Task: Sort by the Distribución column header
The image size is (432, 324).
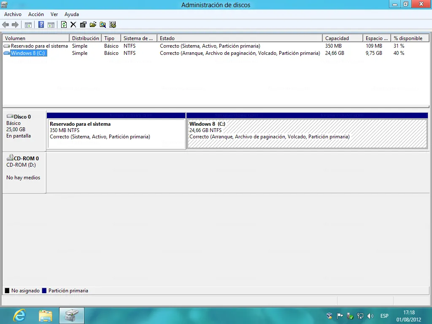Action: click(x=85, y=38)
